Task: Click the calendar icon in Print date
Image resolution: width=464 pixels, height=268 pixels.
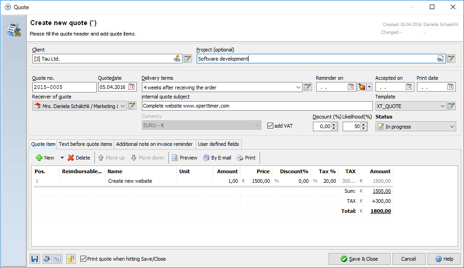Action: click(451, 87)
